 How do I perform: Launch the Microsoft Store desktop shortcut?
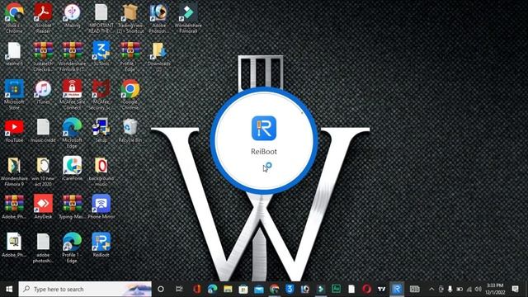point(14,94)
